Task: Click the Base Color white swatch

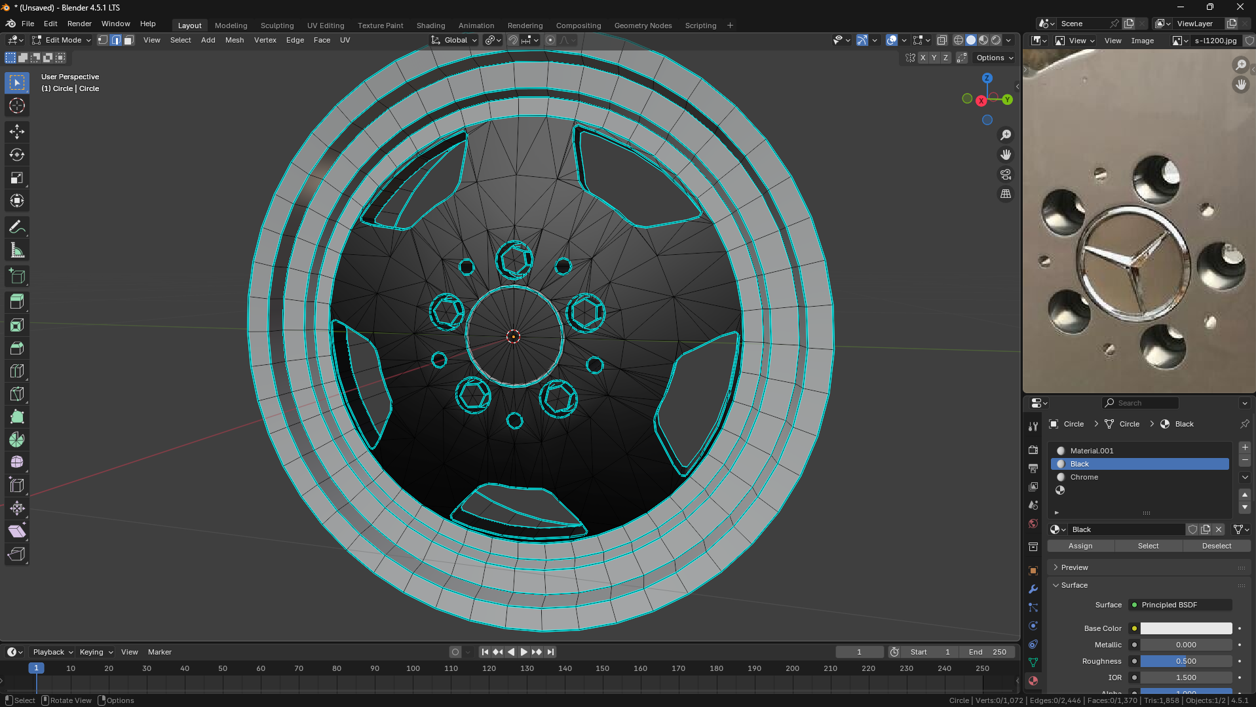Action: tap(1185, 628)
